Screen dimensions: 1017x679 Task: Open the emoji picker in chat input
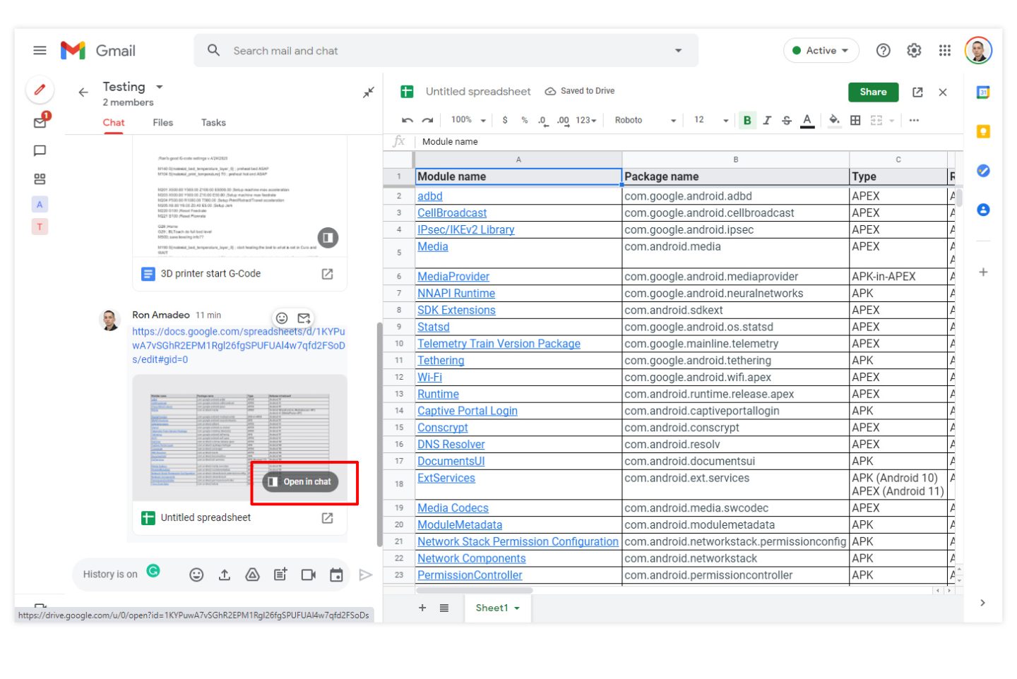click(196, 575)
